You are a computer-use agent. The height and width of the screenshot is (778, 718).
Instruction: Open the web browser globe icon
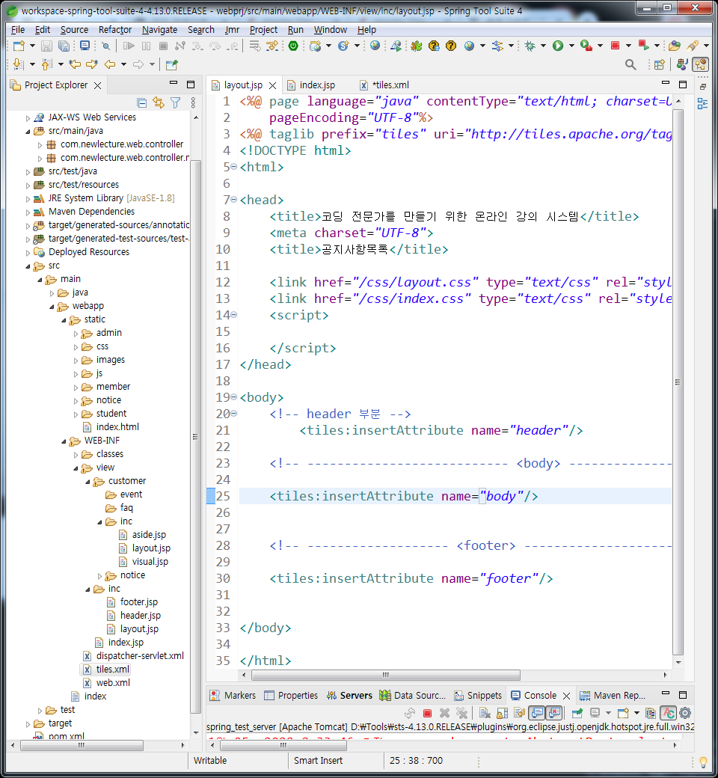click(375, 46)
